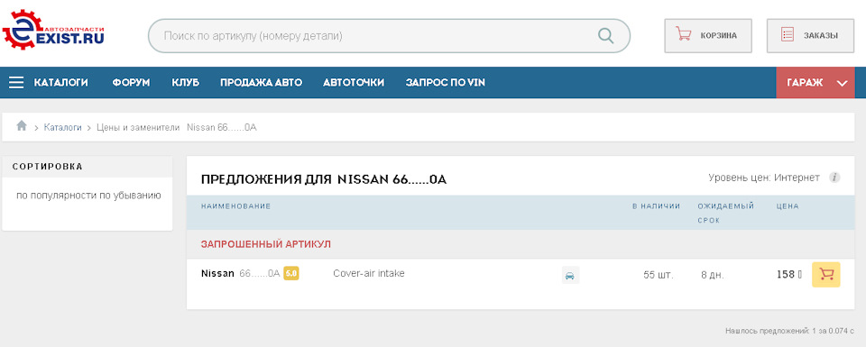The image size is (866, 347).
Task: Open the hamburger menu icon beside Каталоги
Action: (x=16, y=83)
